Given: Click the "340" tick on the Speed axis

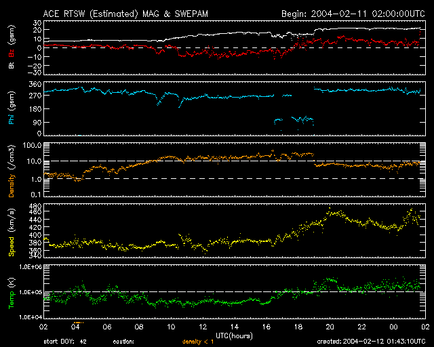Looking at the screenshot, I should pos(35,256).
